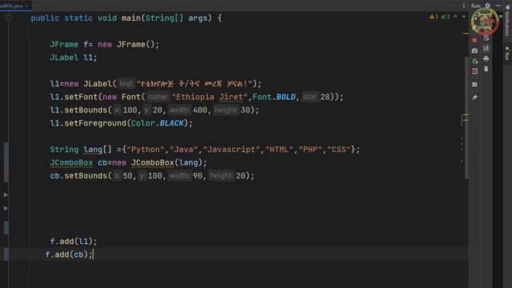The width and height of the screenshot is (512, 288).
Task: Click Scroll to End icon in Run console
Action: [486, 48]
